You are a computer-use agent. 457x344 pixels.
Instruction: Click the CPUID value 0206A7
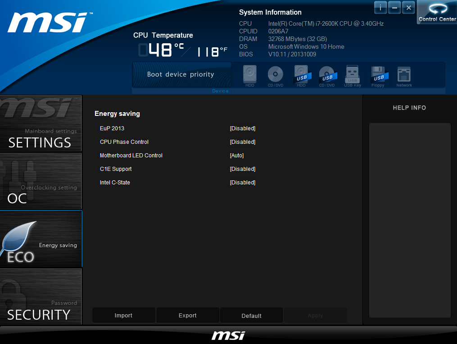pyautogui.click(x=278, y=31)
